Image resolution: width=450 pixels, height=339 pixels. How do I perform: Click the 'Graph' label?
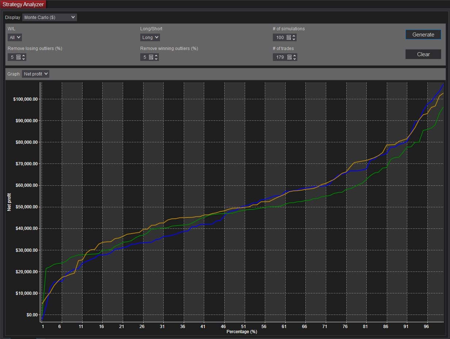point(14,74)
